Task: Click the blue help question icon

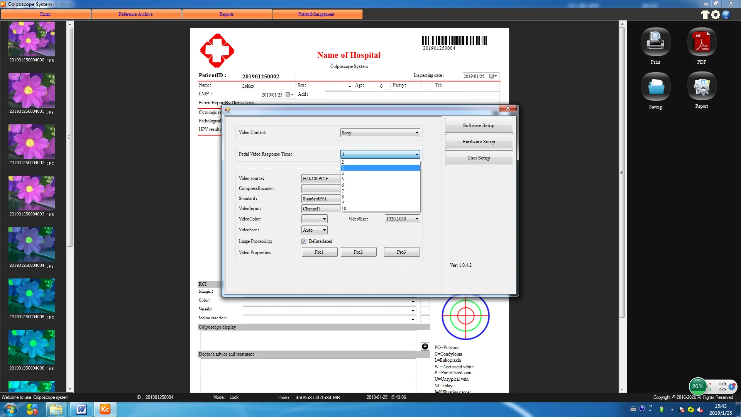Action: pos(726,15)
